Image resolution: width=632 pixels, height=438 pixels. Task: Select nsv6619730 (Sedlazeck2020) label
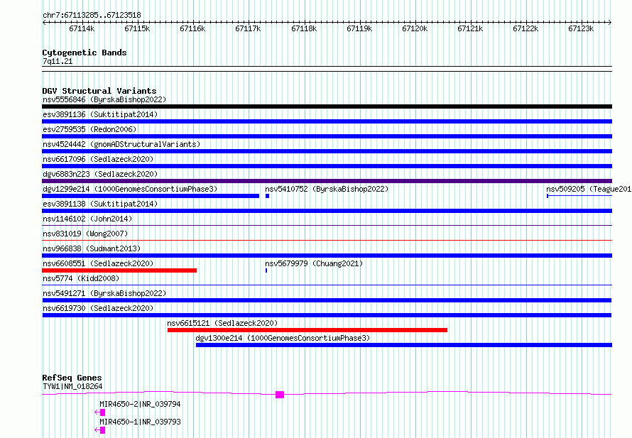[98, 308]
